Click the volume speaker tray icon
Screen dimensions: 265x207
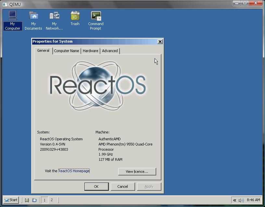point(241,200)
